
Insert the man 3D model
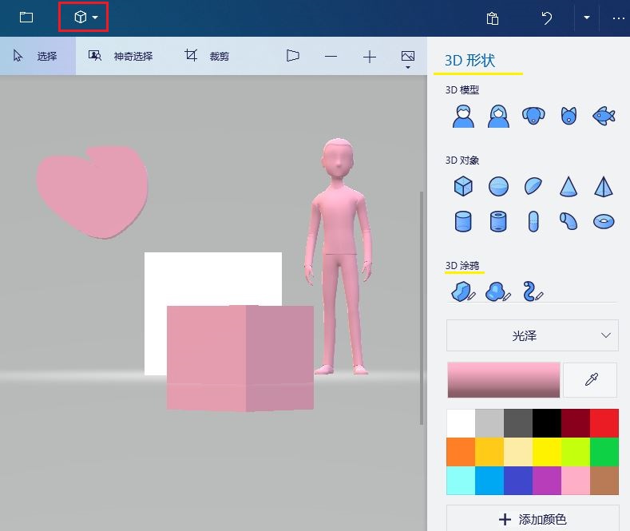pyautogui.click(x=463, y=116)
